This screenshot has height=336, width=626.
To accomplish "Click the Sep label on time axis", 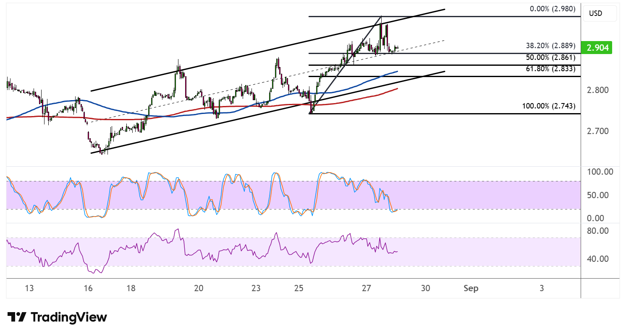I will (x=471, y=288).
